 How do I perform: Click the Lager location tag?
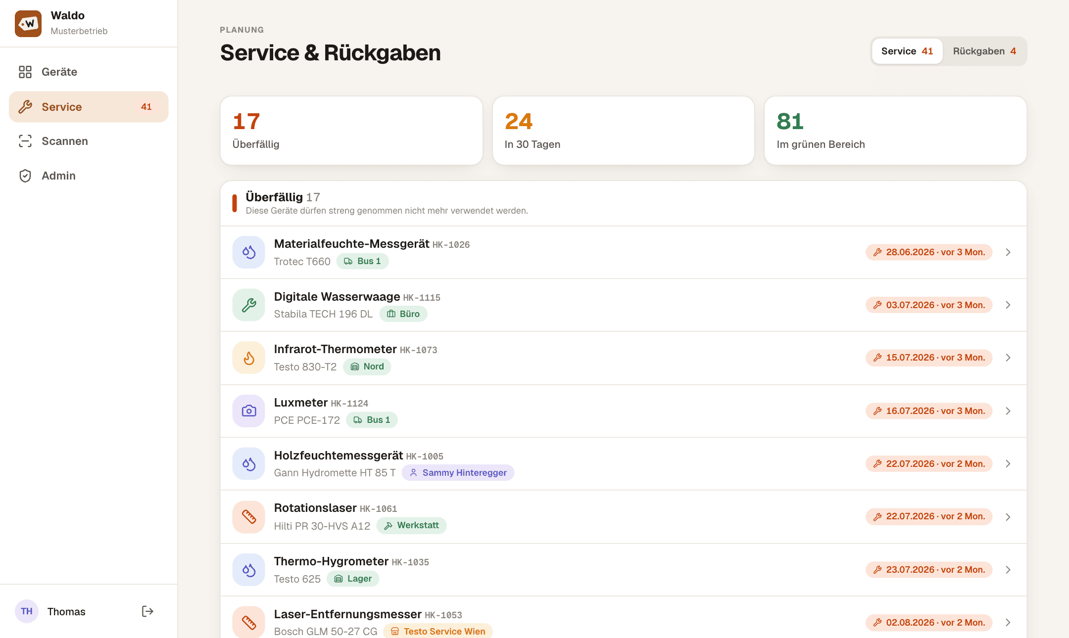(x=353, y=579)
